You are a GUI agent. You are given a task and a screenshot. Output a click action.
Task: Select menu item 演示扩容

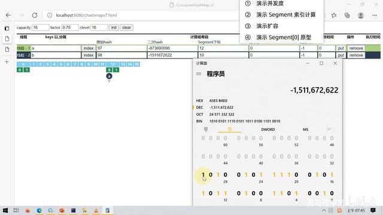[268, 26]
